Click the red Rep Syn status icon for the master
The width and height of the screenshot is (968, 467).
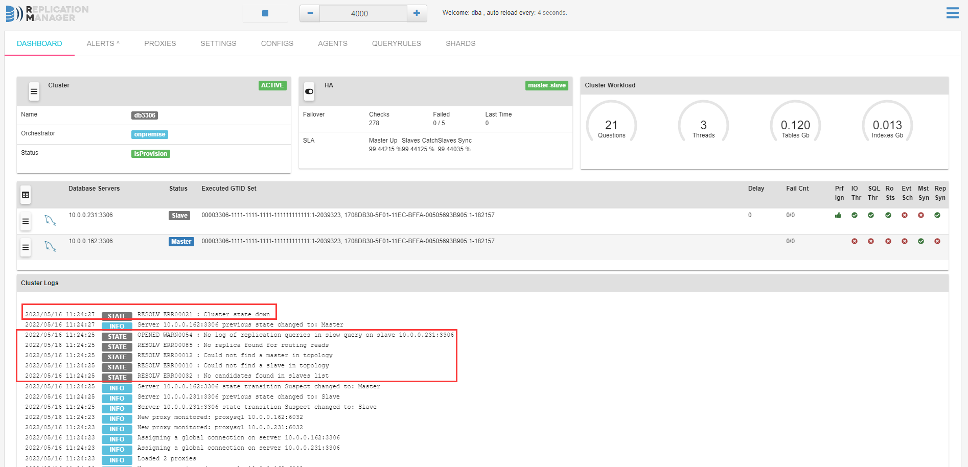click(937, 241)
